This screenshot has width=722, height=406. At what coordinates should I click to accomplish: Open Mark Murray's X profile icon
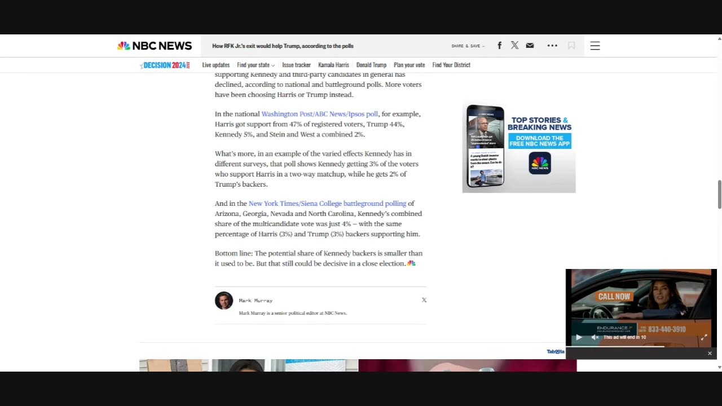[x=424, y=300]
